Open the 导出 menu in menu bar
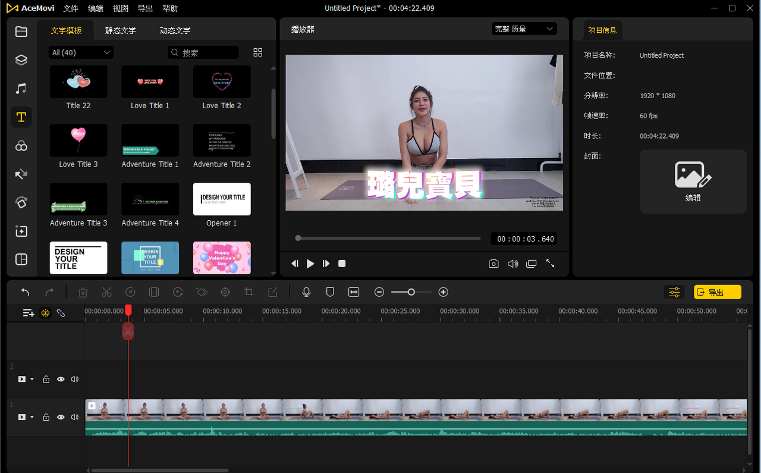 pos(145,8)
